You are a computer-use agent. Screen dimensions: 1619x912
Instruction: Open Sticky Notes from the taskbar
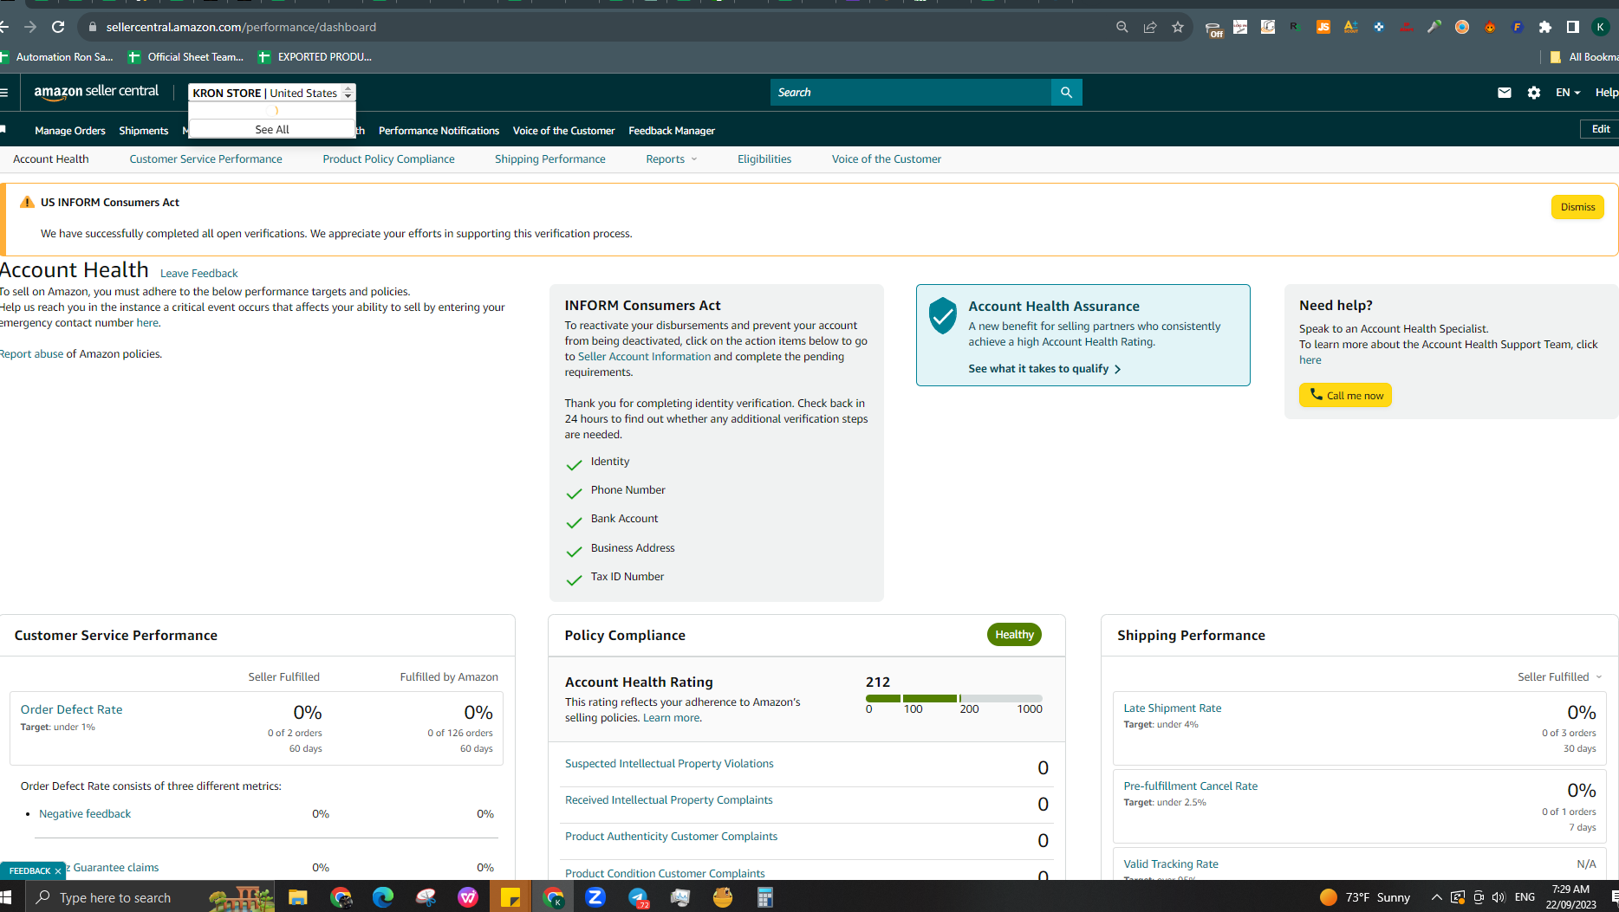[510, 897]
